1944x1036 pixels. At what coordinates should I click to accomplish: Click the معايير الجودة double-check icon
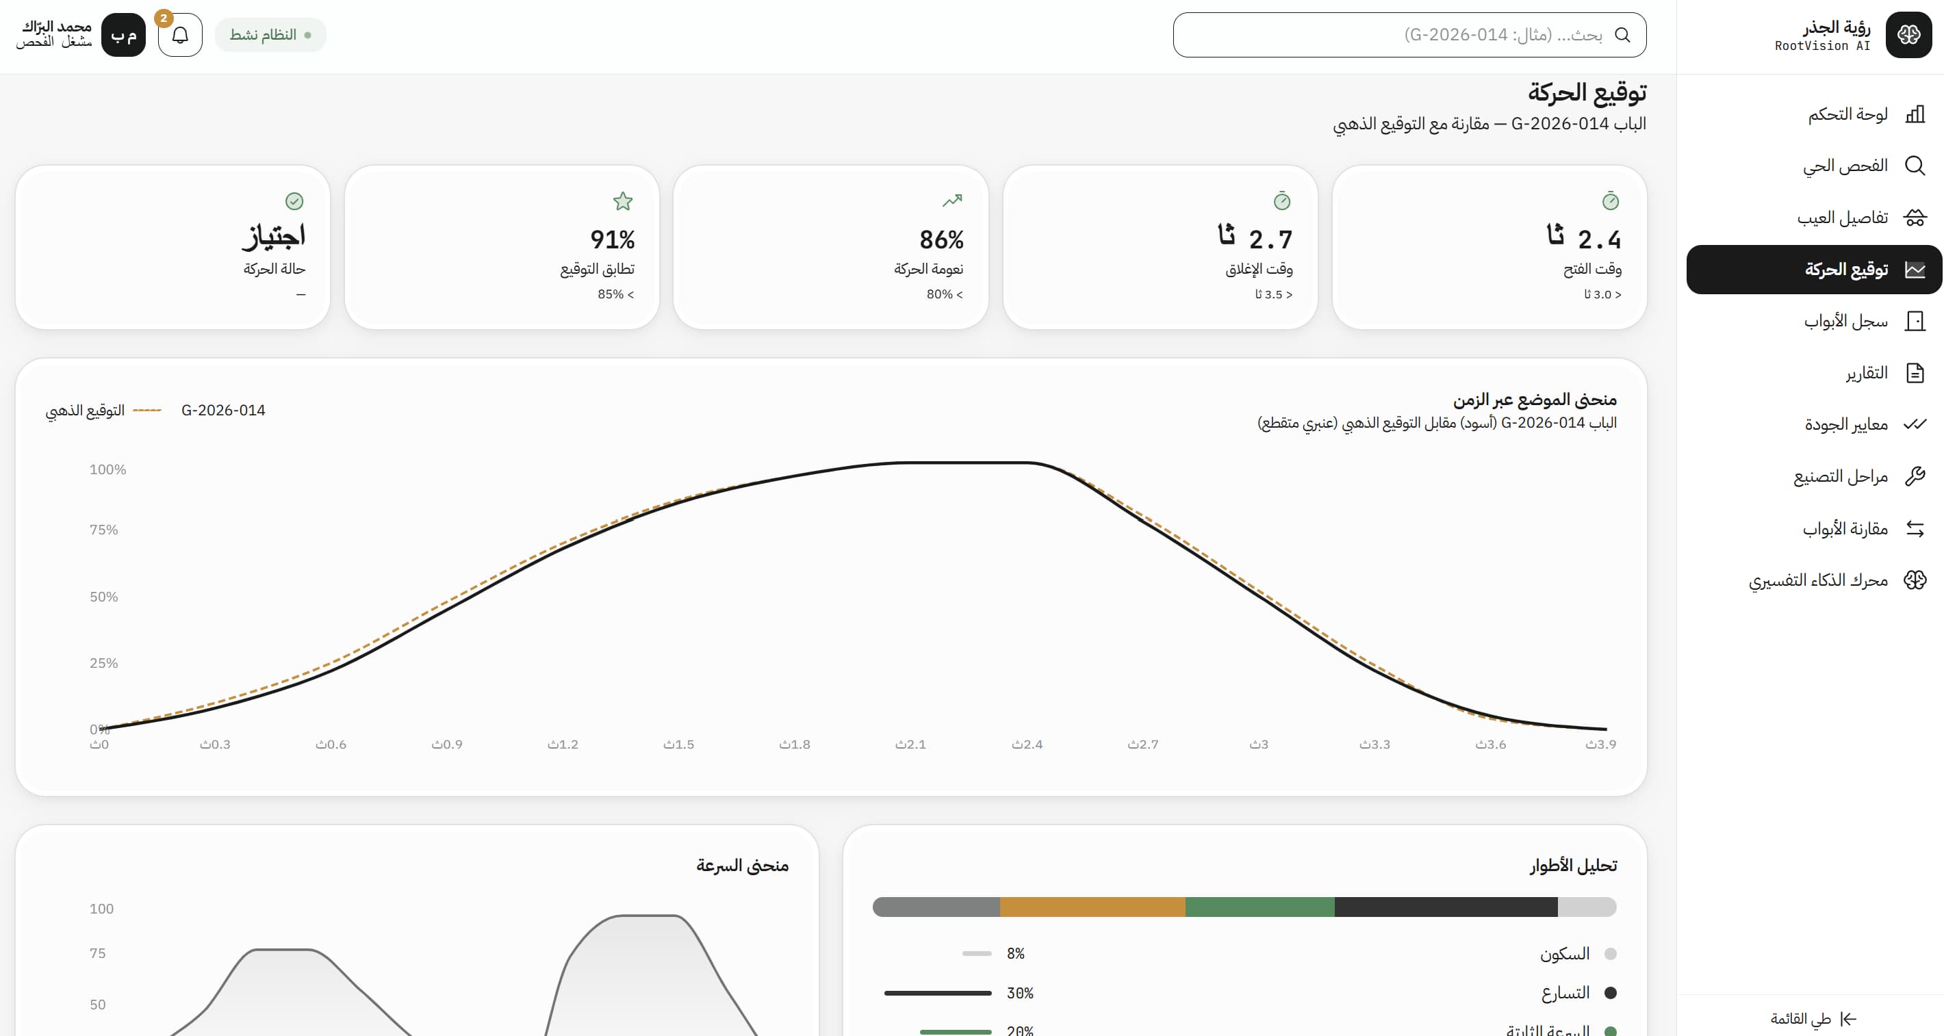[1915, 424]
